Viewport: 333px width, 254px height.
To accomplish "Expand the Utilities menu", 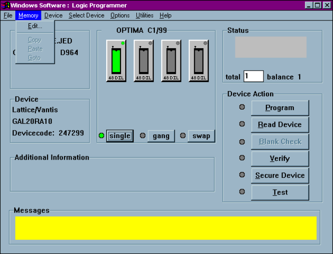I will click(144, 15).
